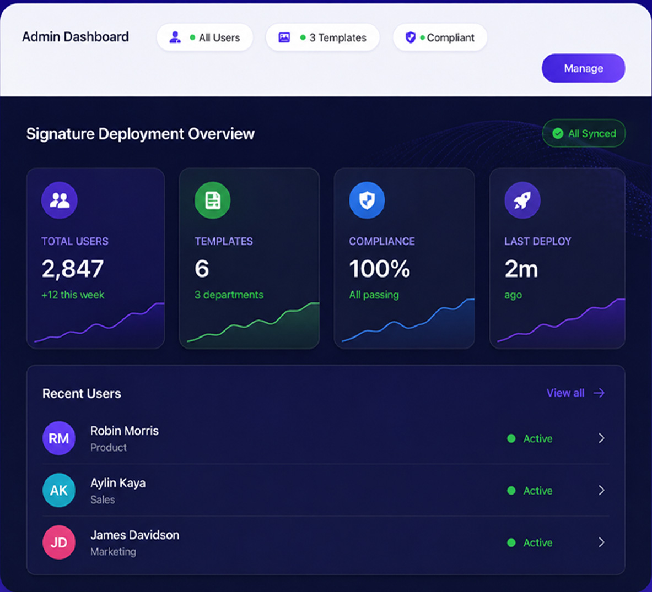652x592 pixels.
Task: Click green status dot in James Davidson row
Action: point(511,542)
